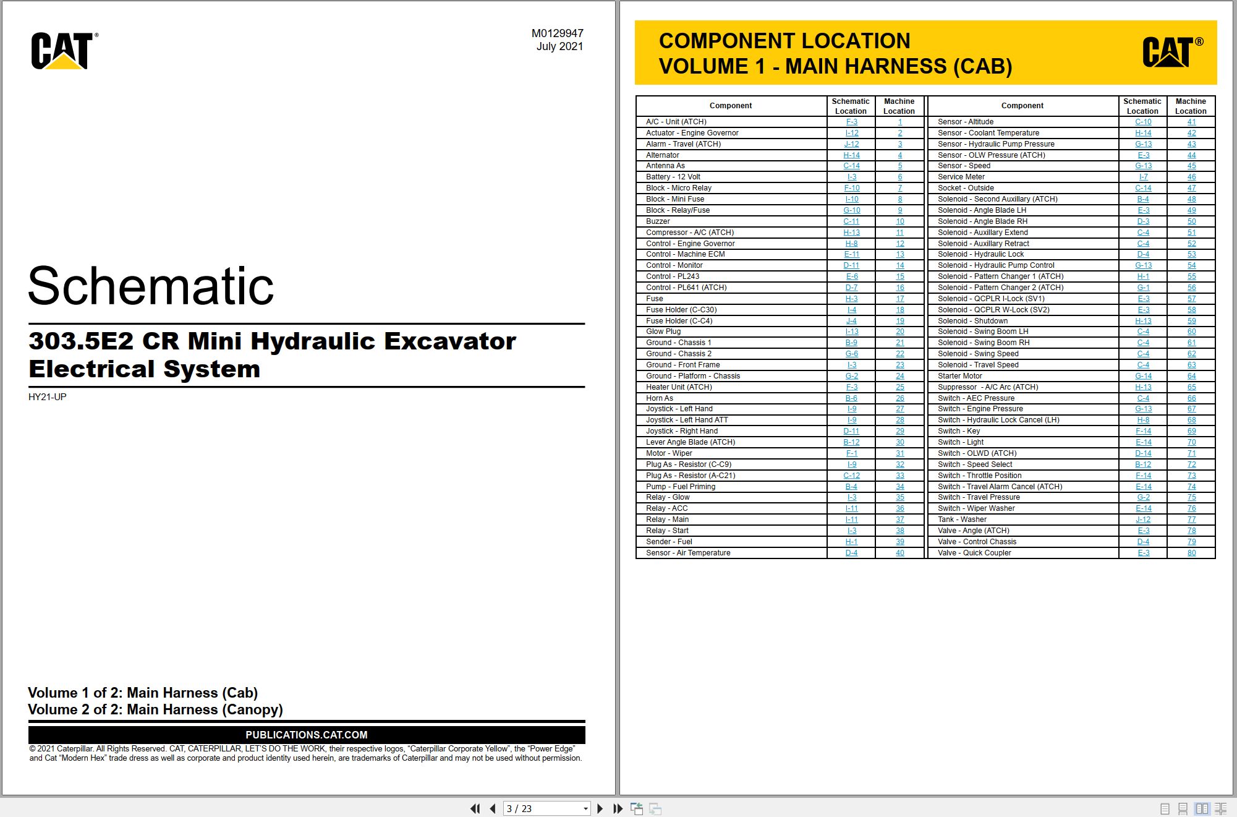Screen dimensions: 1237x817
Task: Click Volume 1 of 2: Main Harness (Cab)
Action: (143, 693)
